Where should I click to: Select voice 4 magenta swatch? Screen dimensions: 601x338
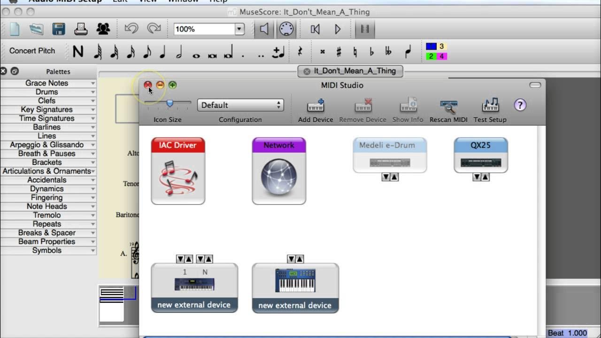[442, 56]
